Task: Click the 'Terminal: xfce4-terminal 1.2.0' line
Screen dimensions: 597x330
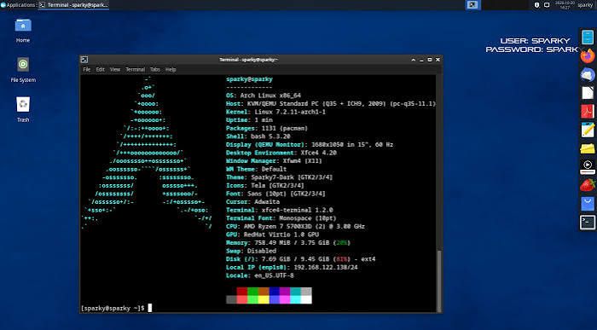Action: click(x=280, y=210)
